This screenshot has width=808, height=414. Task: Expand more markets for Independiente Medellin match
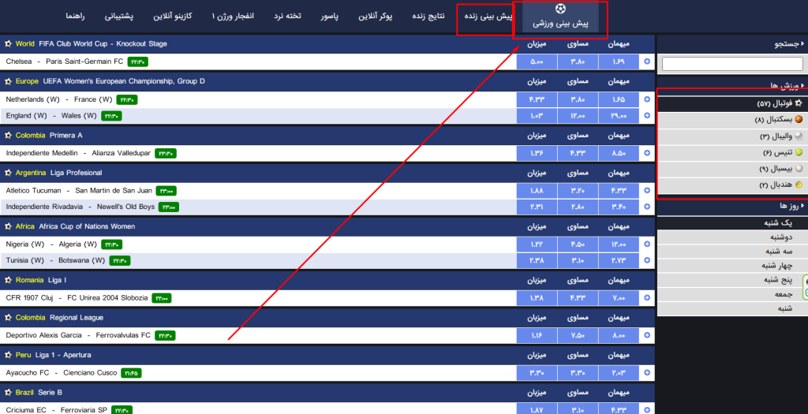(647, 153)
